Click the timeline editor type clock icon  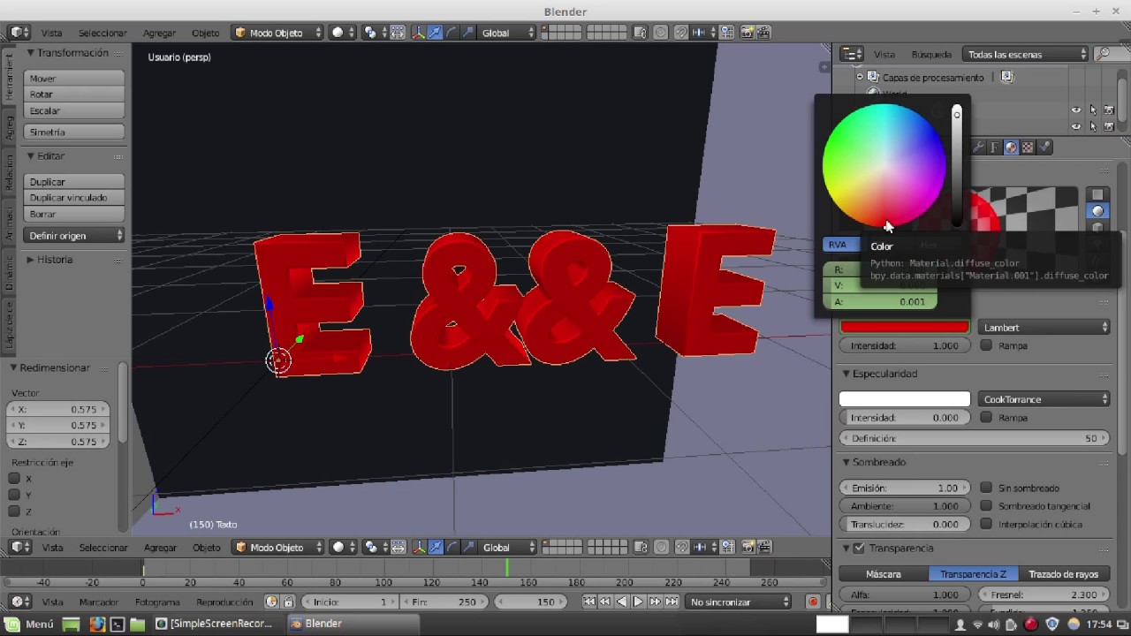(x=20, y=602)
